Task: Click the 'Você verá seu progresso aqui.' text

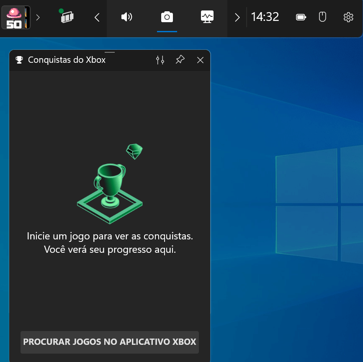Action: coord(110,250)
